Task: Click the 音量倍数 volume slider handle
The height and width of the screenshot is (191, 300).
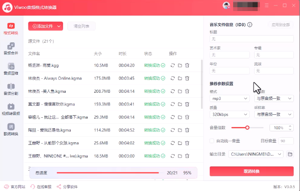Action: [247, 127]
